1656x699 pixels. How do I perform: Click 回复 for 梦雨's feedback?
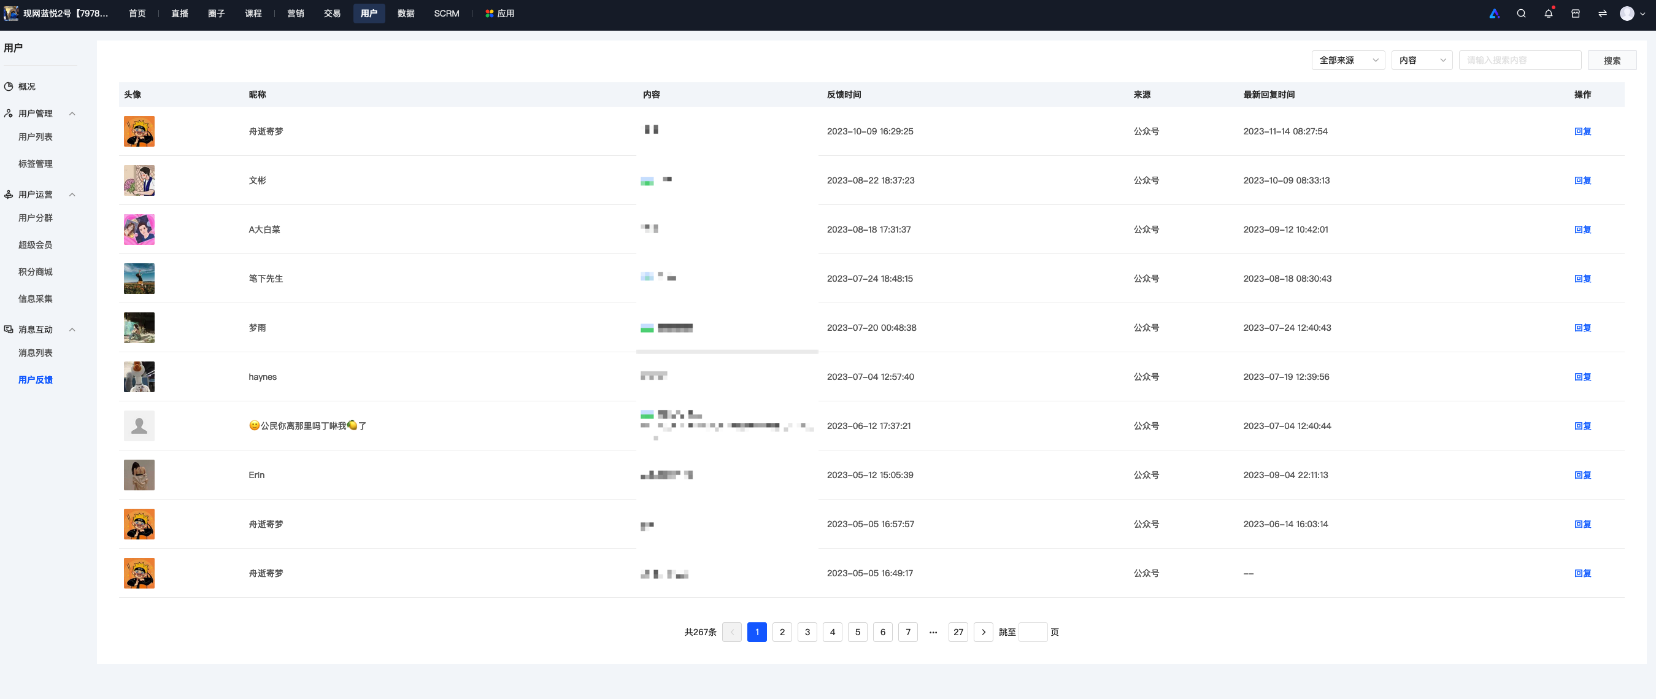click(1582, 328)
